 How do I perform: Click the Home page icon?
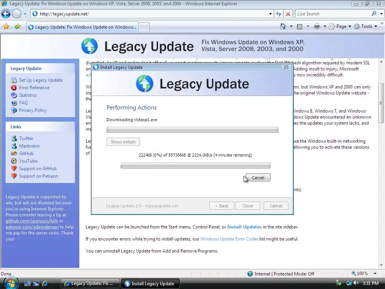click(x=283, y=26)
